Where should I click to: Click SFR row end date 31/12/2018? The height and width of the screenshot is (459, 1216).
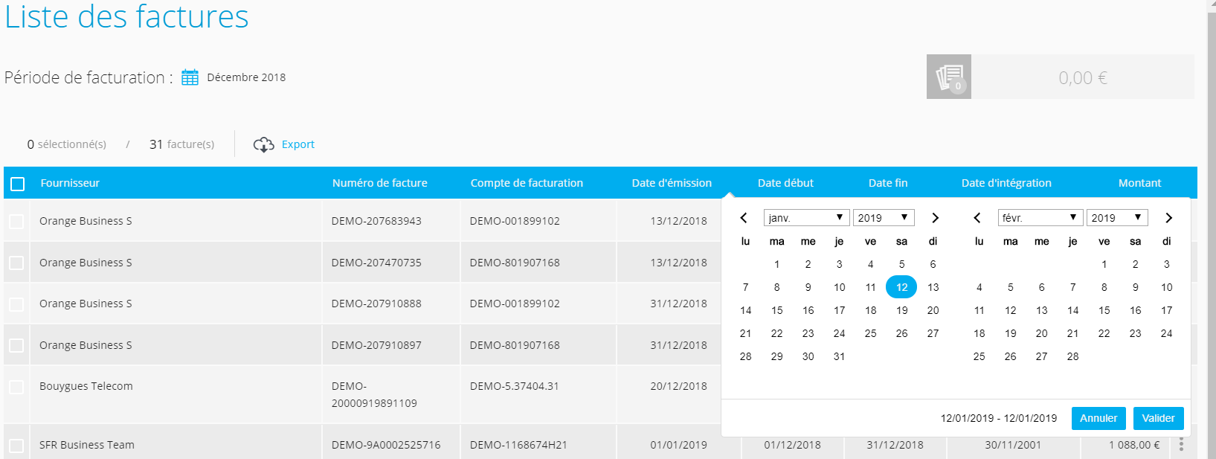[895, 445]
